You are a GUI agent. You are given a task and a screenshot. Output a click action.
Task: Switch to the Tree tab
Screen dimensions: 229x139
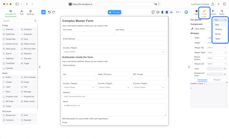(22, 13)
